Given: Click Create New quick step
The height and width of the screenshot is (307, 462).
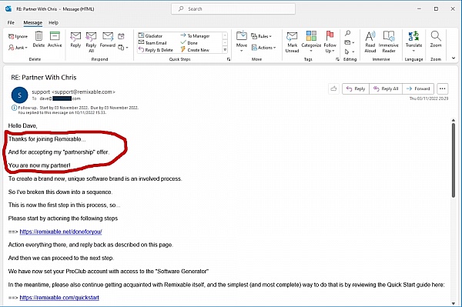Looking at the screenshot, I should point(195,50).
